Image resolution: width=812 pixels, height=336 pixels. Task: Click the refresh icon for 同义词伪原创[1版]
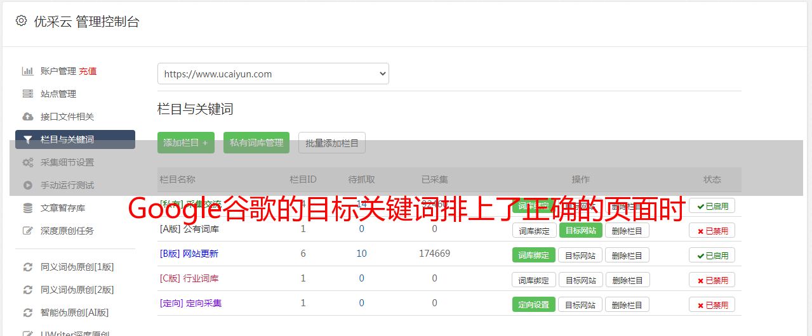(x=27, y=267)
